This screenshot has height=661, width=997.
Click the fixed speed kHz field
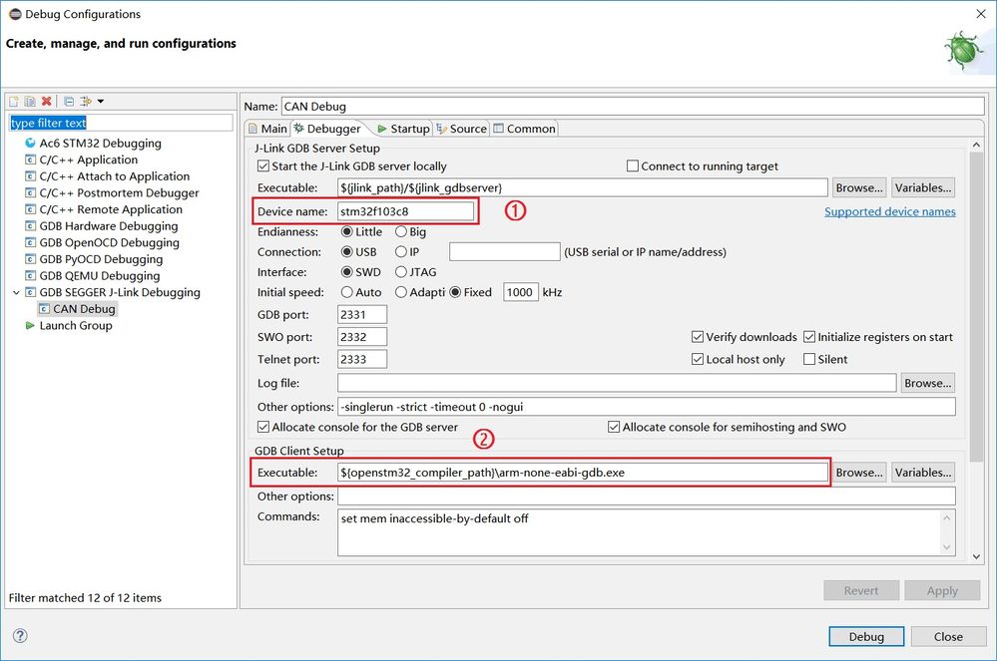tap(521, 292)
